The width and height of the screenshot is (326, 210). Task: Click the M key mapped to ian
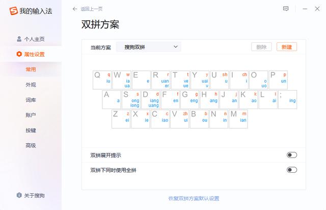click(x=238, y=119)
